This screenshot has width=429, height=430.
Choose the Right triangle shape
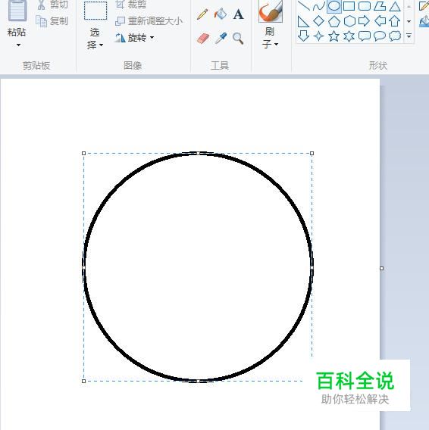[303, 21]
